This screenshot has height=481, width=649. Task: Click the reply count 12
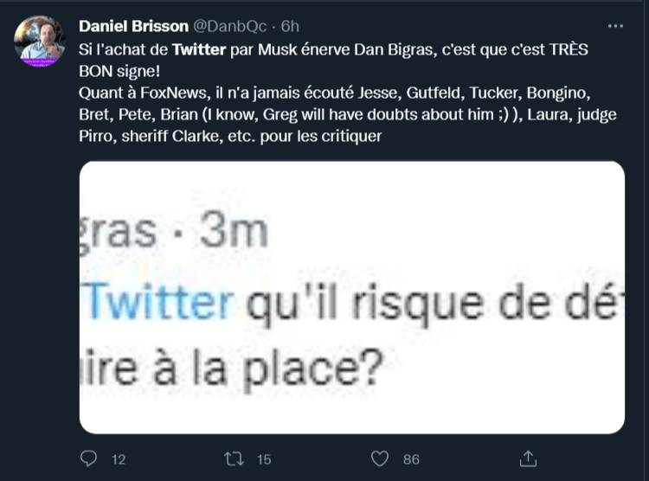(x=119, y=459)
